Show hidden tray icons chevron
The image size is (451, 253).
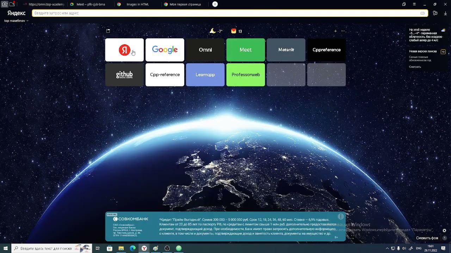pos(387,248)
